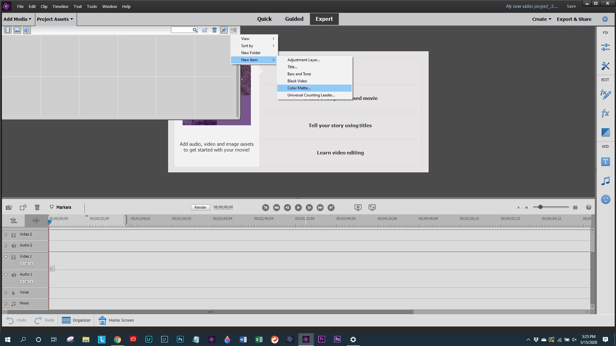Viewport: 616px width, 346px height.
Task: Open the Tools panel wrench icon
Action: tap(605, 66)
